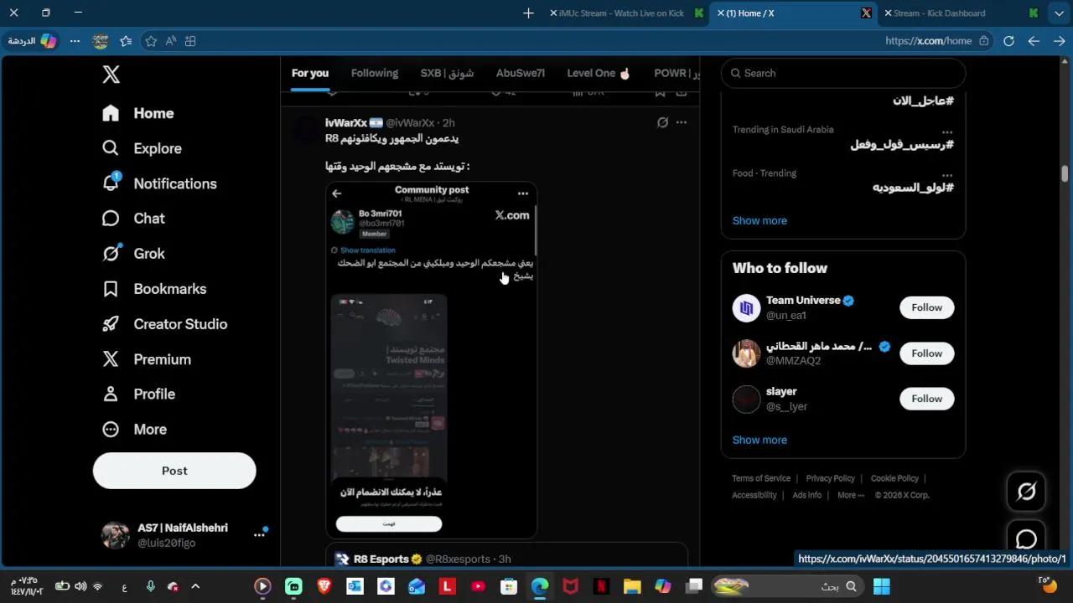Refresh the page in browser toolbar
Viewport: 1073px width, 603px height.
tap(1008, 41)
